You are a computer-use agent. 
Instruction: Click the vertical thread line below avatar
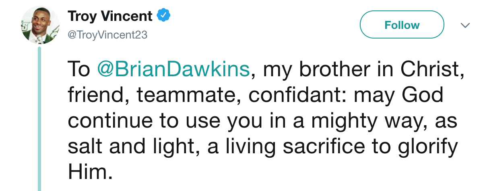coord(39,120)
